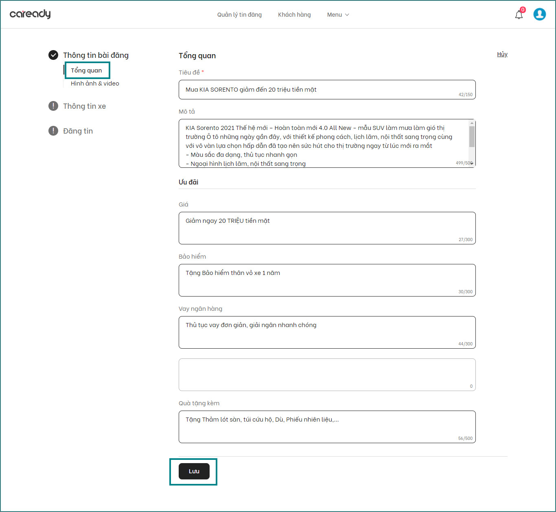This screenshot has height=512, width=556.
Task: Click the 27/300 character counter
Action: tap(466, 240)
